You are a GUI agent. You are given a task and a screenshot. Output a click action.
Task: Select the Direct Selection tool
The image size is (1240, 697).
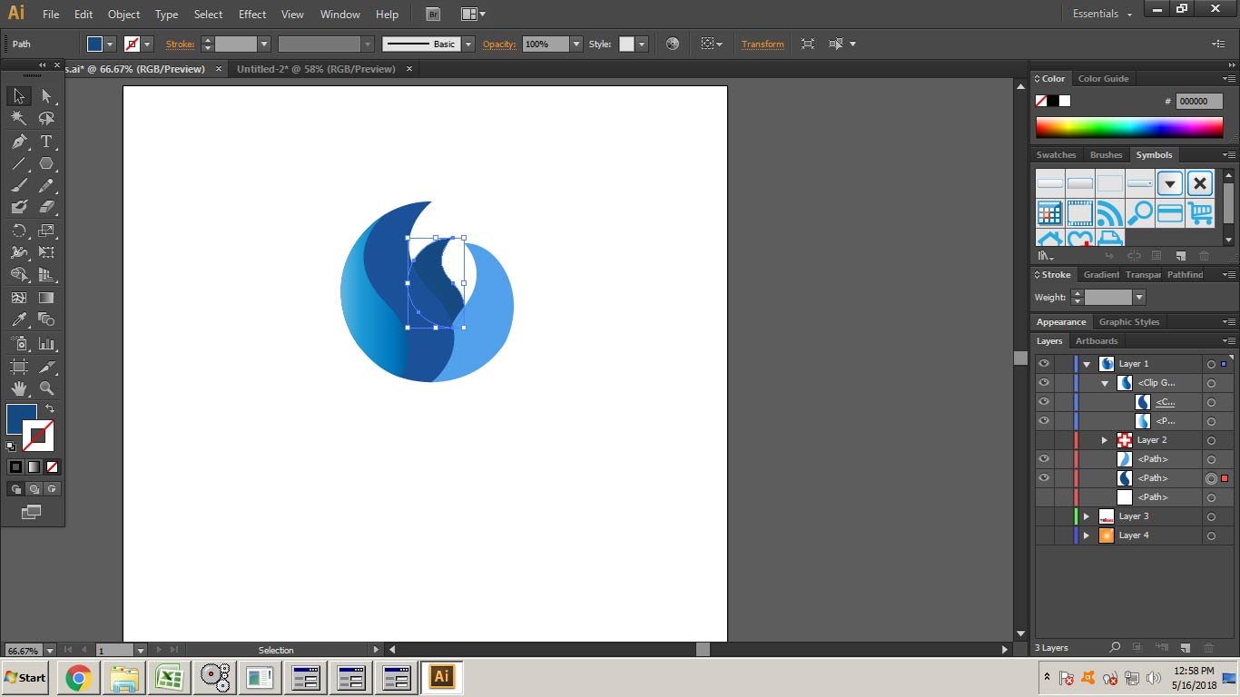click(x=46, y=96)
